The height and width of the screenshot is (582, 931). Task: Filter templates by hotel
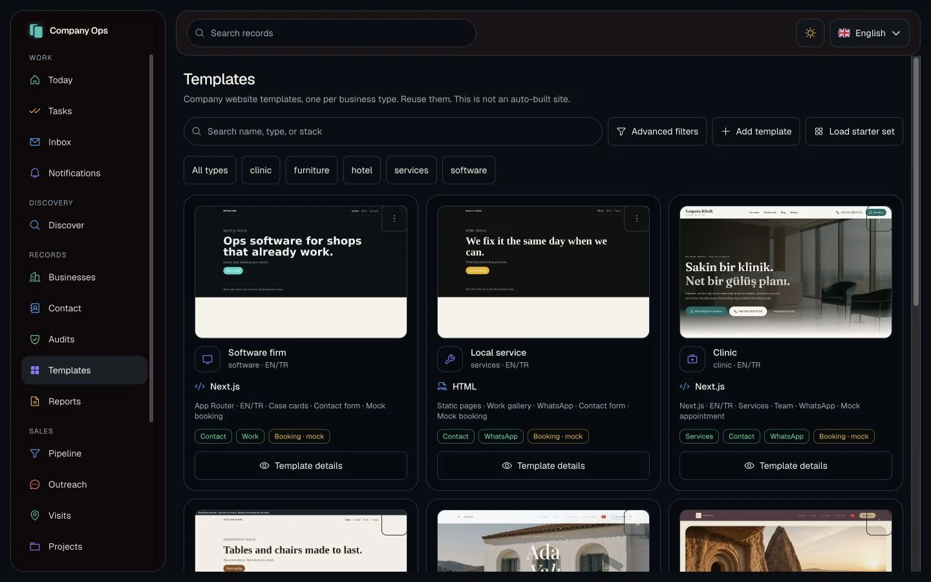[362, 170]
